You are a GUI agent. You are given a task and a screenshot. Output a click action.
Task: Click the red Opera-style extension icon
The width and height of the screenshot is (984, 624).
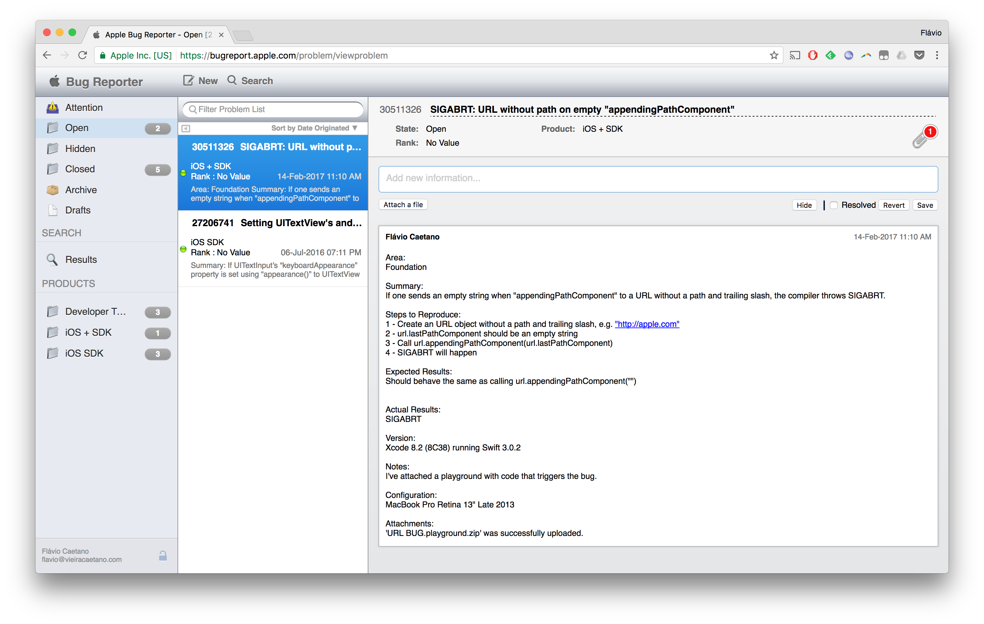click(812, 55)
